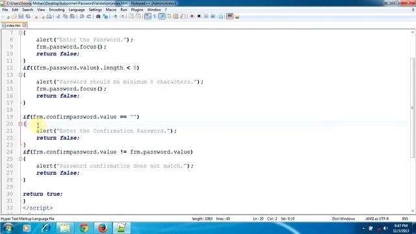The width and height of the screenshot is (416, 234).
Task: Click the Open file toolbar icon
Action: tap(14, 16)
